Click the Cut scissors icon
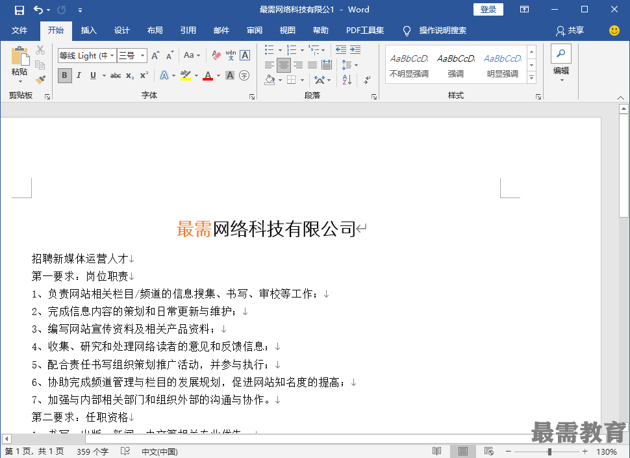This screenshot has height=458, width=630. (40, 50)
